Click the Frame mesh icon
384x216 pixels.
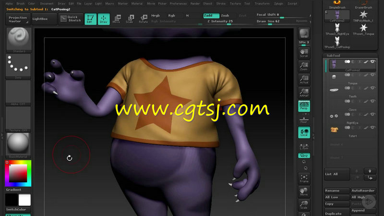tap(304, 178)
